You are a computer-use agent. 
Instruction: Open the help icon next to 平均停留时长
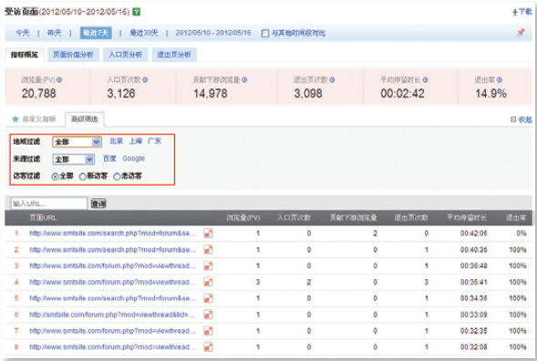pyautogui.click(x=425, y=80)
